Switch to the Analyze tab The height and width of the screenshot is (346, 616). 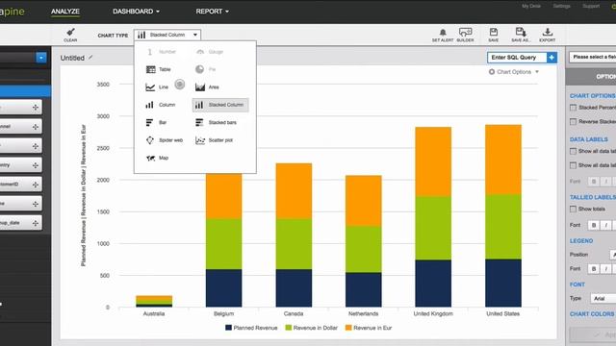point(65,12)
